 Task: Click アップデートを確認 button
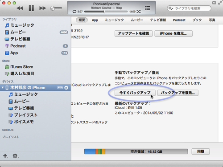(133, 33)
